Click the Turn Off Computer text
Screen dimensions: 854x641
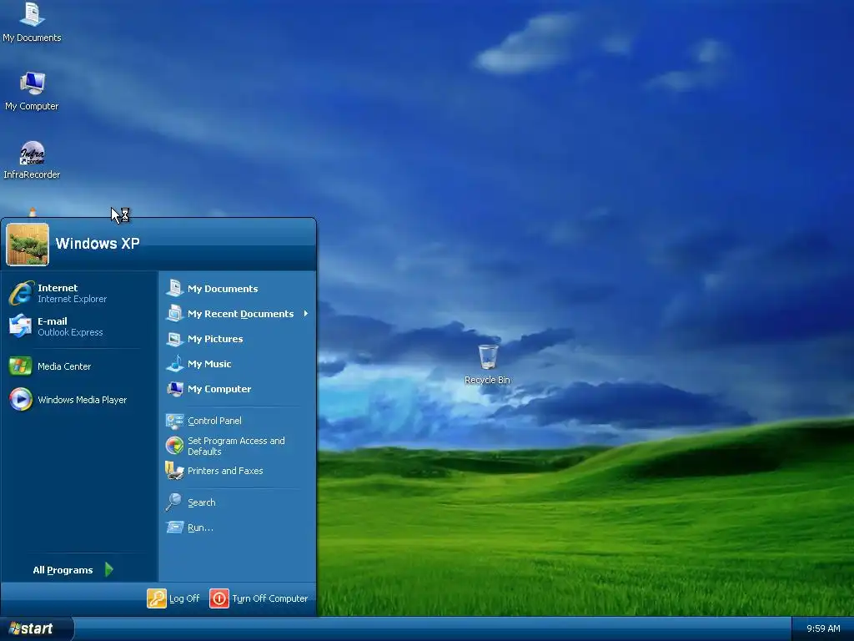(270, 598)
